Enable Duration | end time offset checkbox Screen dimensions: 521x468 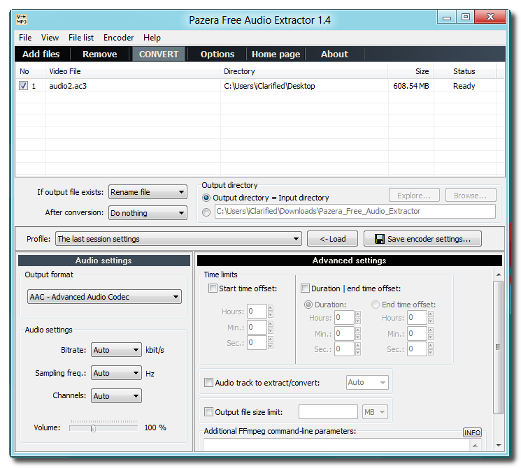point(305,288)
